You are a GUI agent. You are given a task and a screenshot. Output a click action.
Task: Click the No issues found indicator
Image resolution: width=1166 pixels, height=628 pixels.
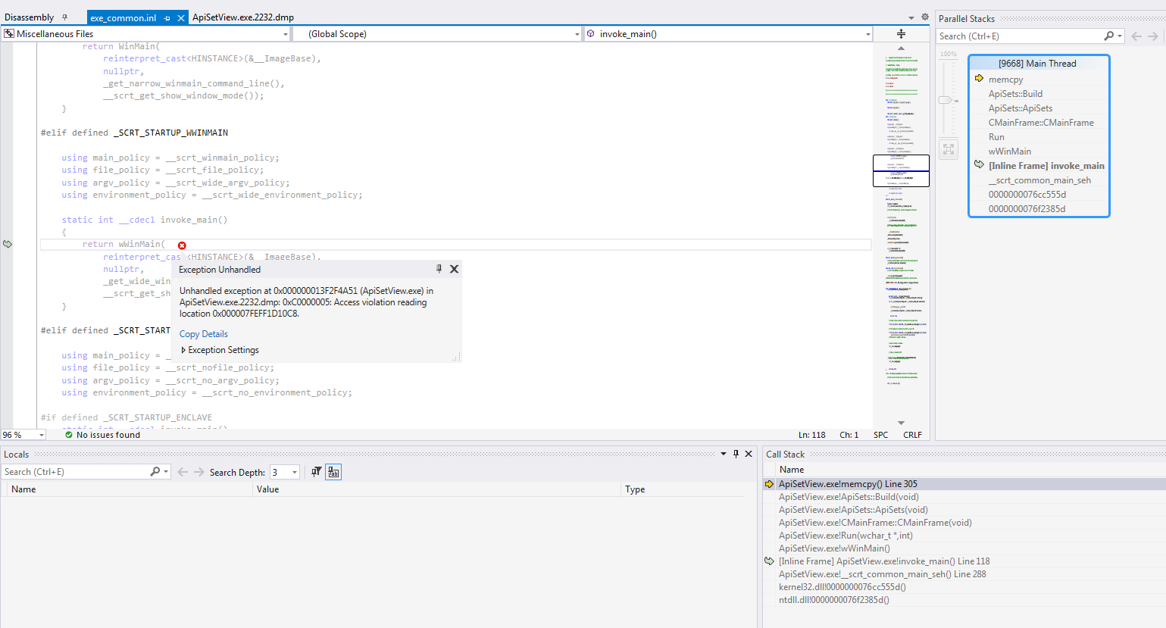coord(102,435)
